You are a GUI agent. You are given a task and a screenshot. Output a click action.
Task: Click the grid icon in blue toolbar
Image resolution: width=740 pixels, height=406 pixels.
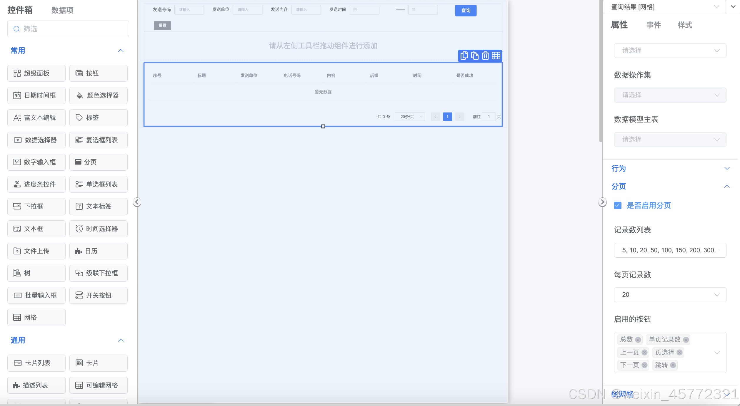tap(496, 56)
